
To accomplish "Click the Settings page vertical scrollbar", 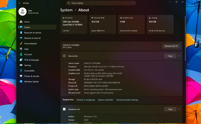I will (185, 38).
